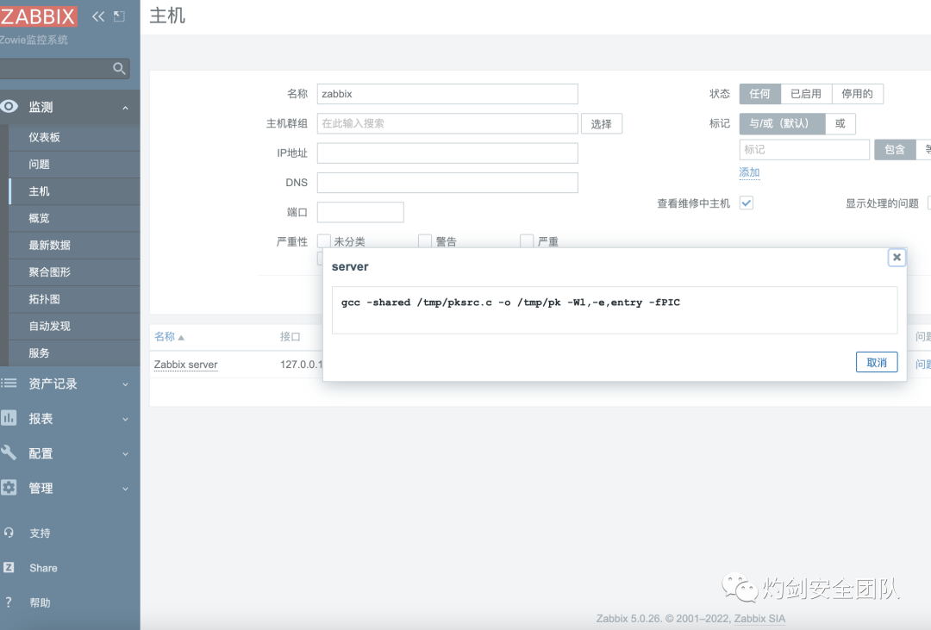This screenshot has width=931, height=630.
Task: Collapse the 监测 menu section
Action: tap(125, 108)
